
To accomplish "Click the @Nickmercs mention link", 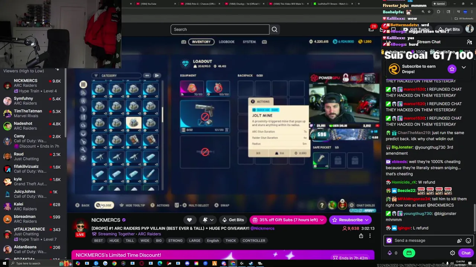I will pos(262,228).
